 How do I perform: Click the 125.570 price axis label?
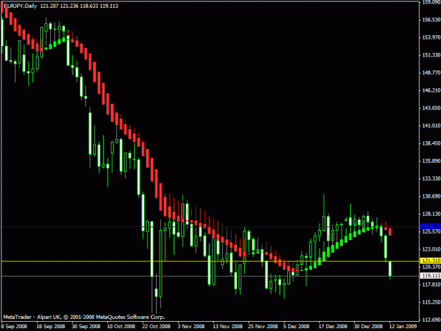point(431,231)
